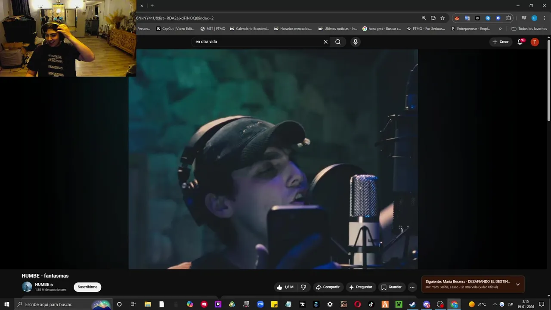Open the FTMO - For Serious bookmark
This screenshot has height=310, width=551.
(x=426, y=29)
